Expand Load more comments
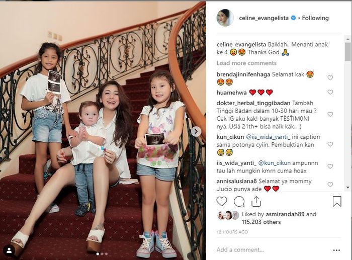Viewport: 352px width, 260px height. pos(246,63)
